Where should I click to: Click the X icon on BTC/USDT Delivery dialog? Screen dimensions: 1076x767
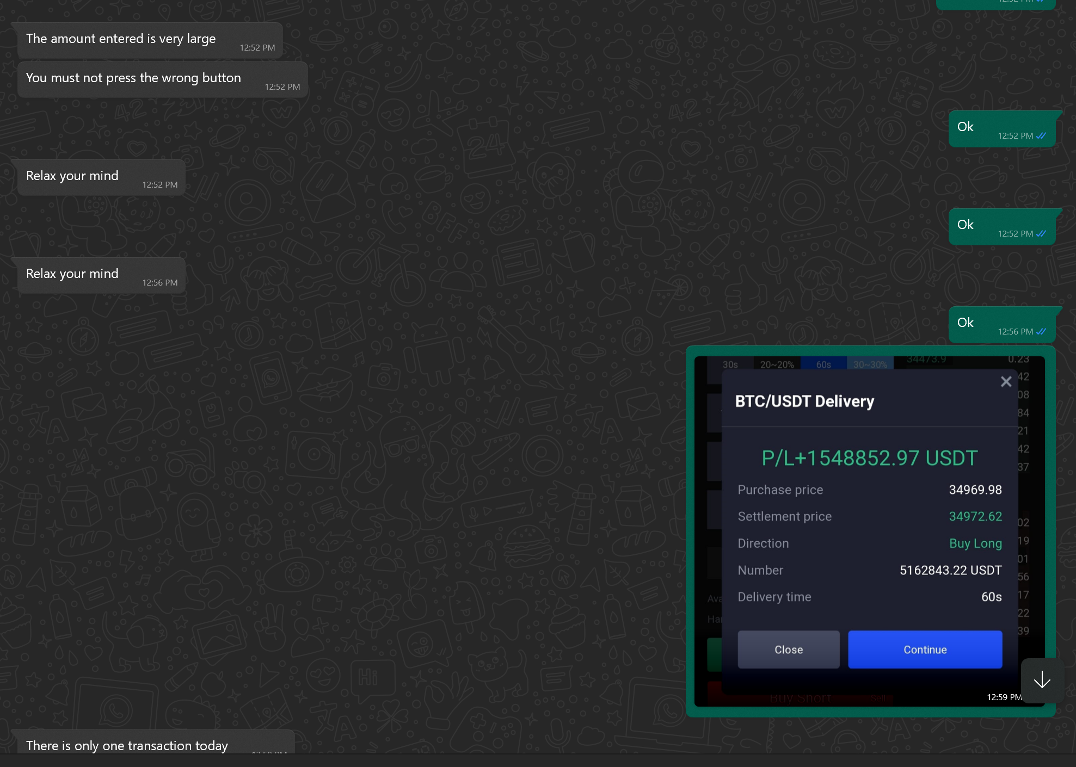point(1006,382)
